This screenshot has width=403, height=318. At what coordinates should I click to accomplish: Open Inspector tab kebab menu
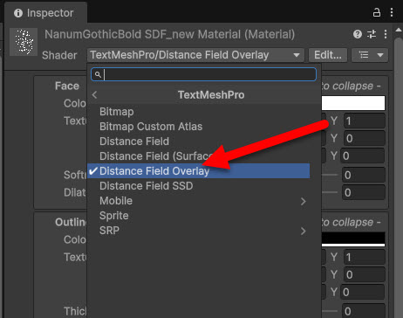392,12
